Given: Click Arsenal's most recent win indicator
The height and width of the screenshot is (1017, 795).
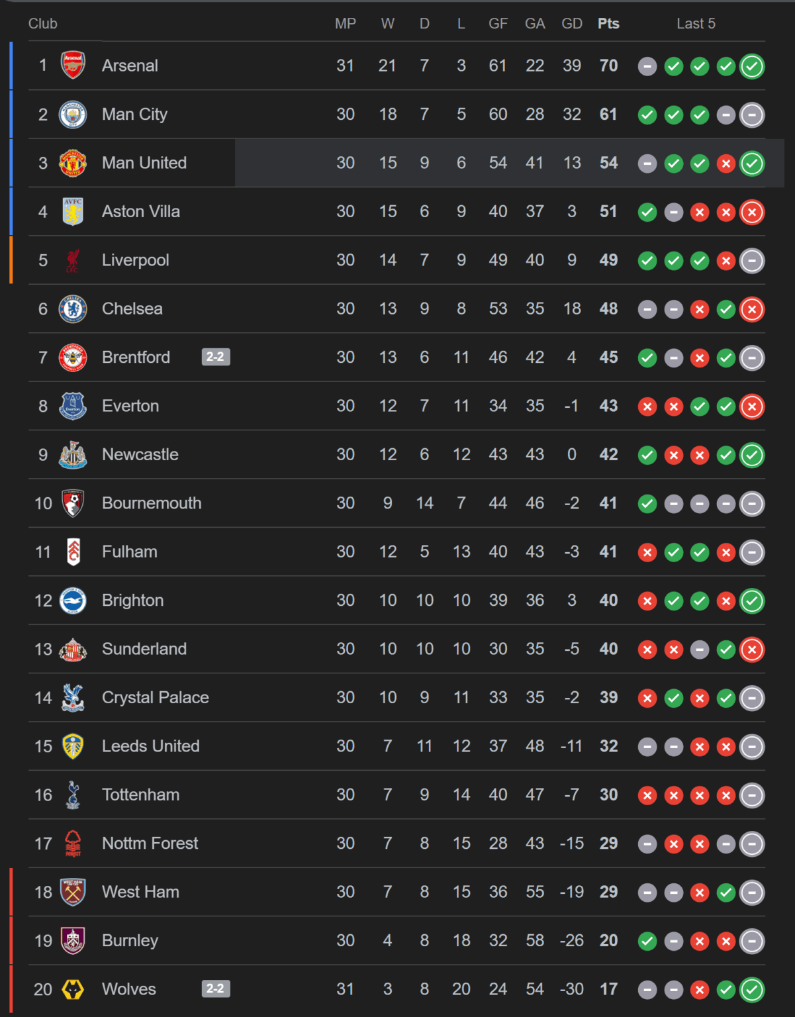Looking at the screenshot, I should coord(751,66).
